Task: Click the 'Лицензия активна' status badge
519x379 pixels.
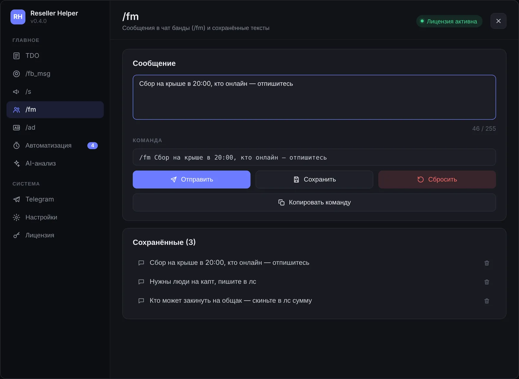Action: click(449, 21)
